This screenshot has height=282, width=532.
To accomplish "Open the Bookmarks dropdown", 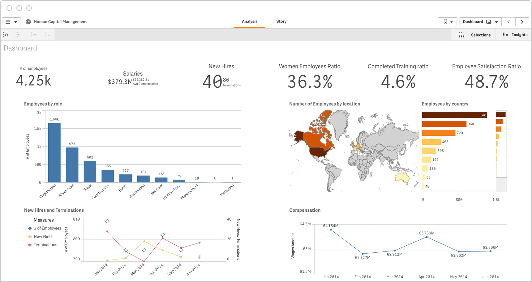I will 447,22.
